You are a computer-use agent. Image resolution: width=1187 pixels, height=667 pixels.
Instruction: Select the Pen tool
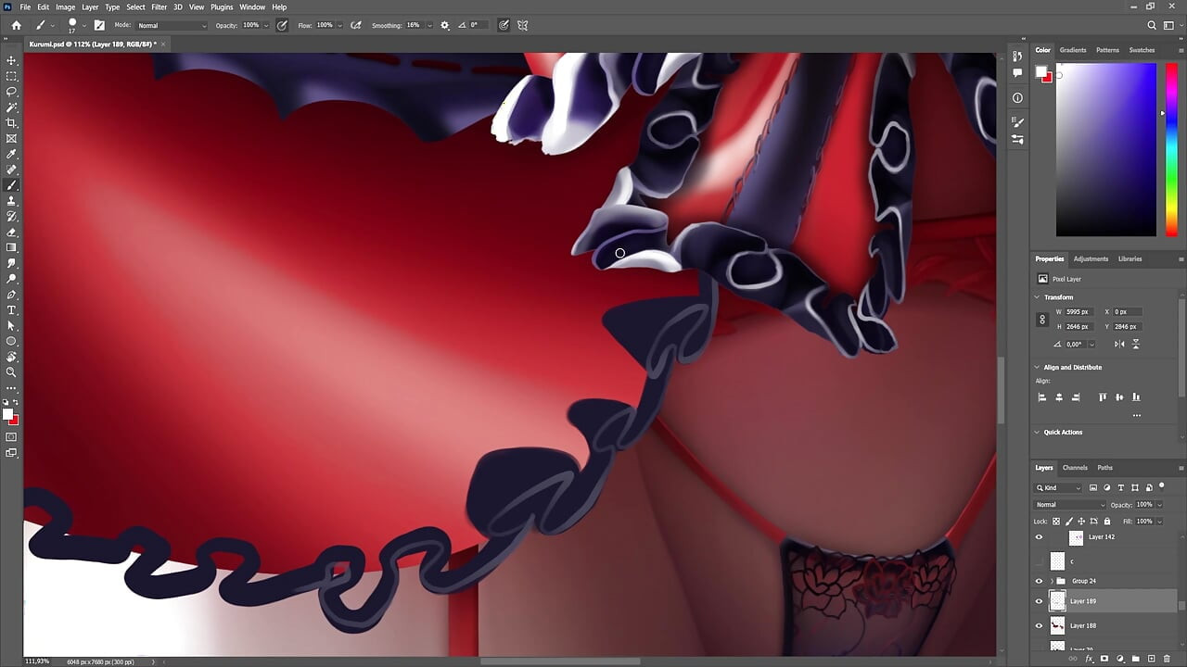pyautogui.click(x=12, y=295)
